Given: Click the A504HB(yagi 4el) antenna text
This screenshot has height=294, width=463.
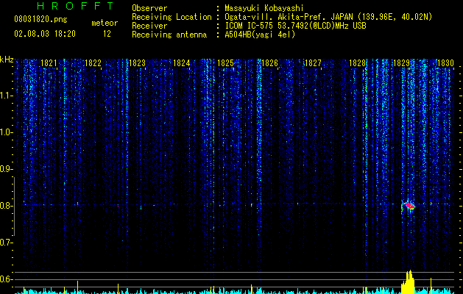Looking at the screenshot, I should click(x=260, y=35).
